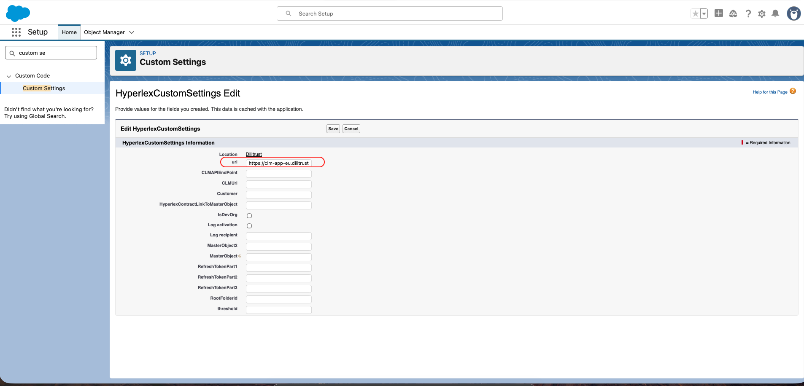Screen dimensions: 804x386
Task: Click the 'HyperlexCustomSettings Edit' page heading
Action: 178,93
